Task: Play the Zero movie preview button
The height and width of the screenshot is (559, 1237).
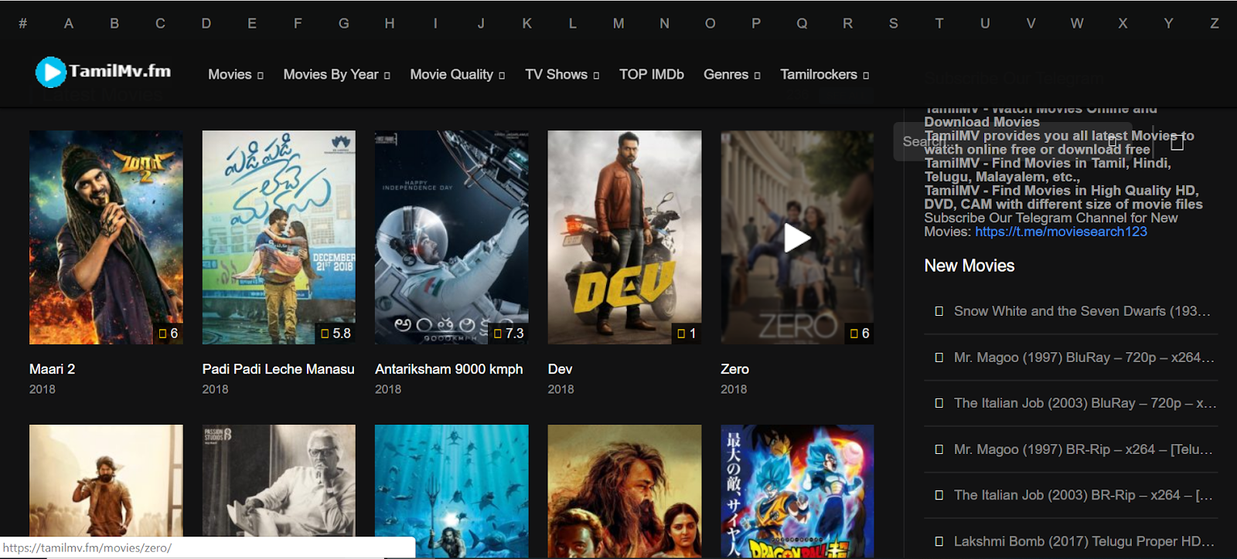Action: (x=797, y=238)
